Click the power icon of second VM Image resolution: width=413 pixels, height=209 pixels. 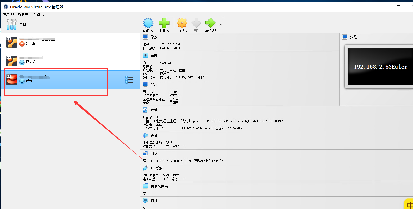22,62
